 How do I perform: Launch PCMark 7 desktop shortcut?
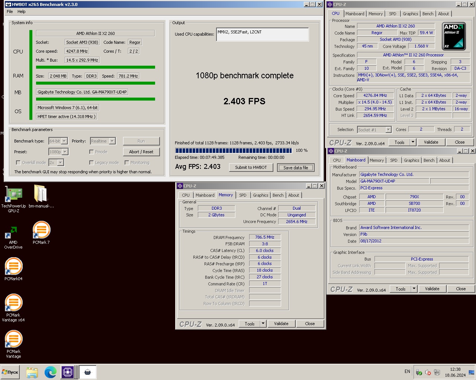[x=41, y=233]
